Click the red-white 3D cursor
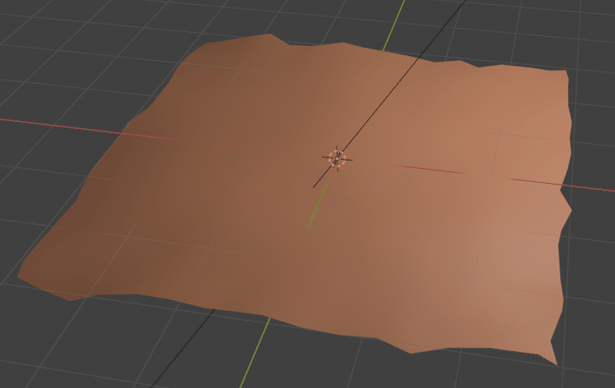The height and width of the screenshot is (388, 615). [337, 159]
